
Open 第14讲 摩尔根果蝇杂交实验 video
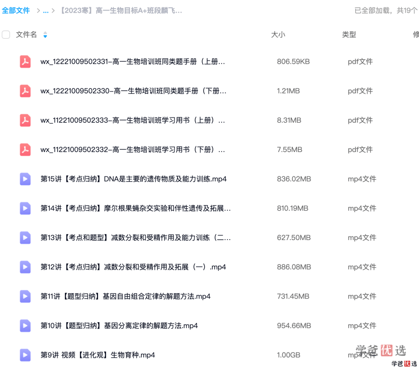(x=135, y=208)
